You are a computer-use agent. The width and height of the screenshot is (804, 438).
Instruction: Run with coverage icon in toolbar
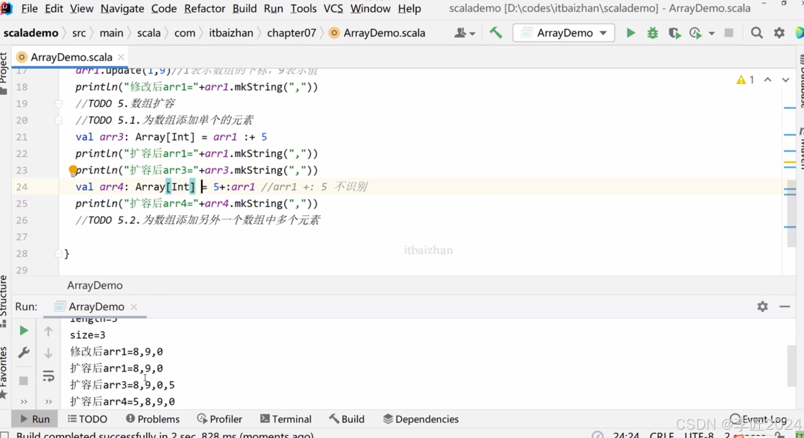pyautogui.click(x=675, y=33)
